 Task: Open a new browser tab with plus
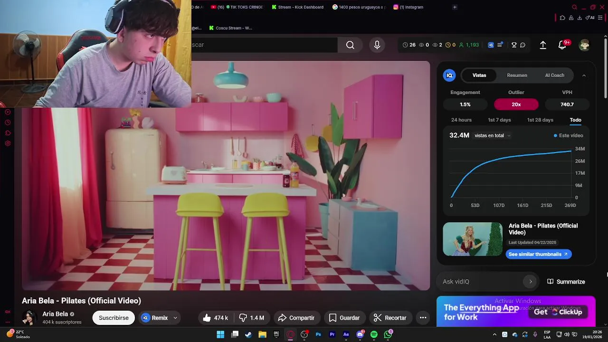pyautogui.click(x=455, y=7)
